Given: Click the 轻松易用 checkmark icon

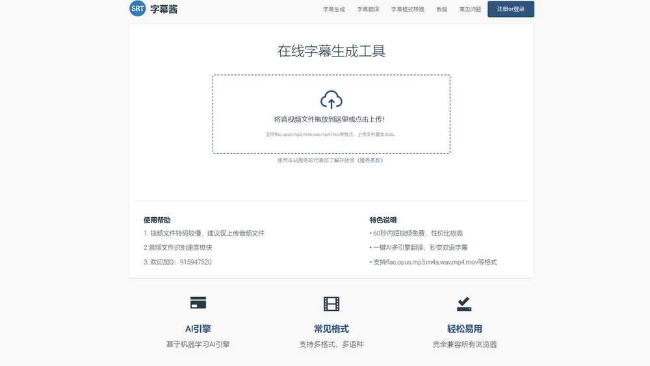Looking at the screenshot, I should 464,304.
